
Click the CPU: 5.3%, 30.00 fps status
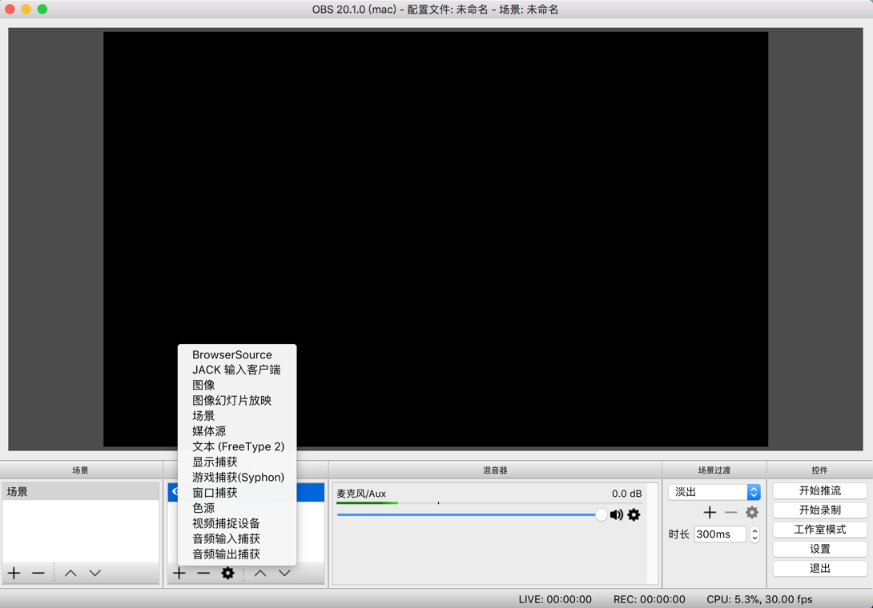(x=759, y=599)
